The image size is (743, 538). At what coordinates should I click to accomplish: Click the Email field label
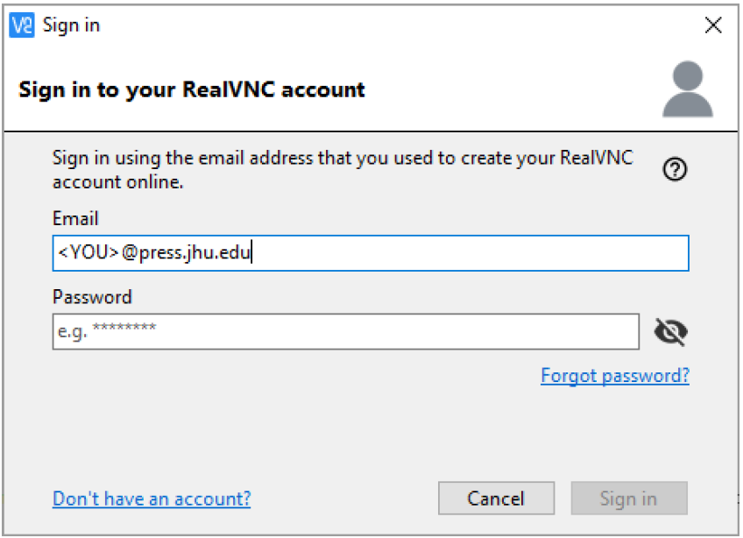[x=75, y=219]
